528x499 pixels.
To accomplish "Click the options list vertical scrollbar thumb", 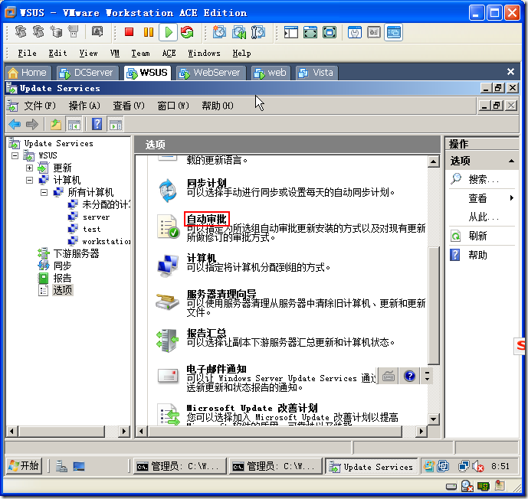I will [x=433, y=305].
